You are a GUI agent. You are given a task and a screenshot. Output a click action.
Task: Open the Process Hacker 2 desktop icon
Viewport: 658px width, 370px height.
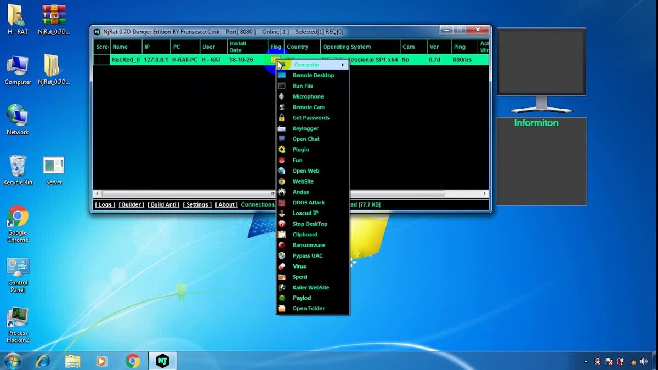[18, 325]
